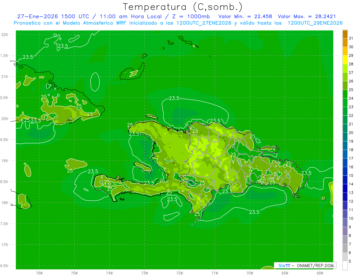Click the colorbar label 25
This screenshot has width=359, height=277.
point(351,90)
